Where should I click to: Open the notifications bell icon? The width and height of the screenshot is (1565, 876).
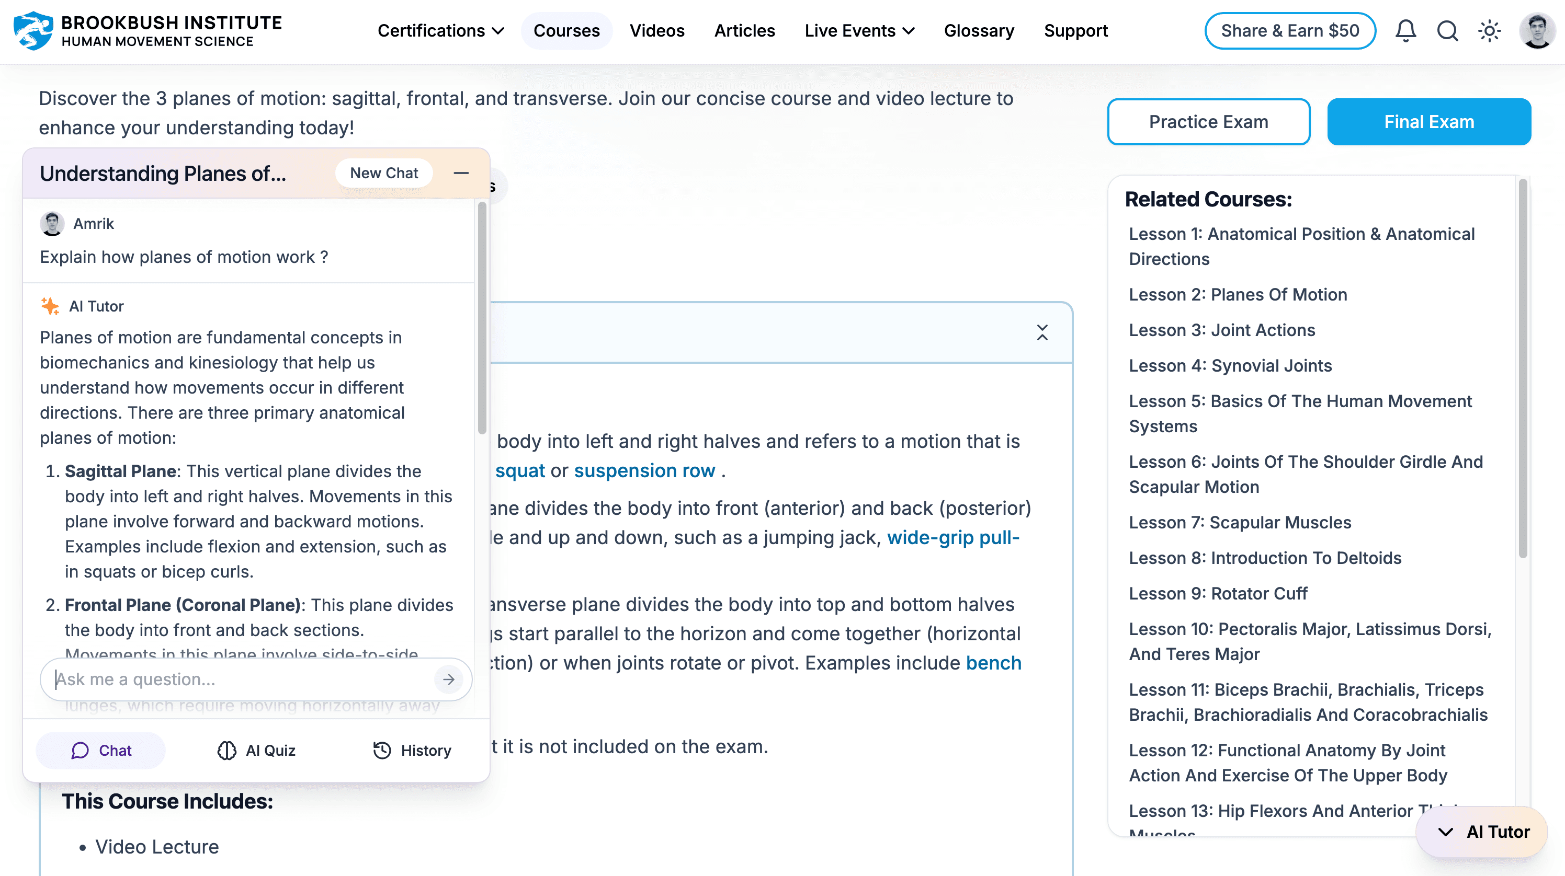pyautogui.click(x=1405, y=30)
